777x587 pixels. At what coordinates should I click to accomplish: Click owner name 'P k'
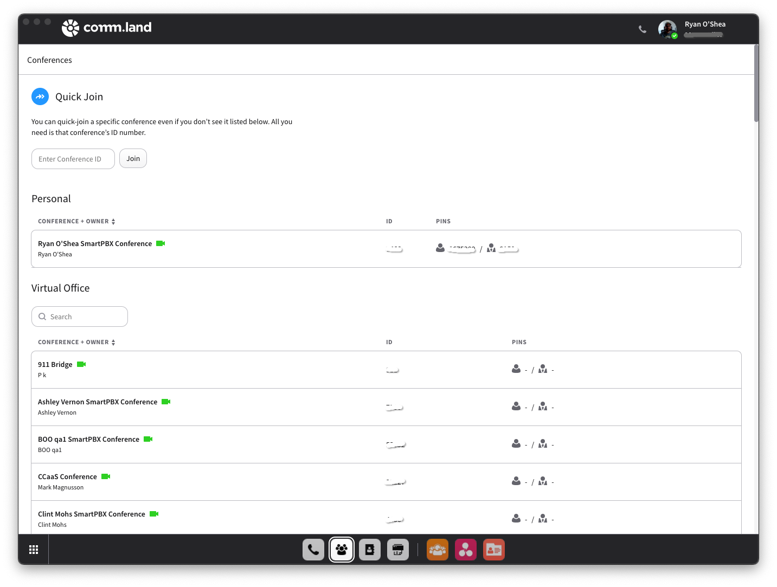(42, 375)
